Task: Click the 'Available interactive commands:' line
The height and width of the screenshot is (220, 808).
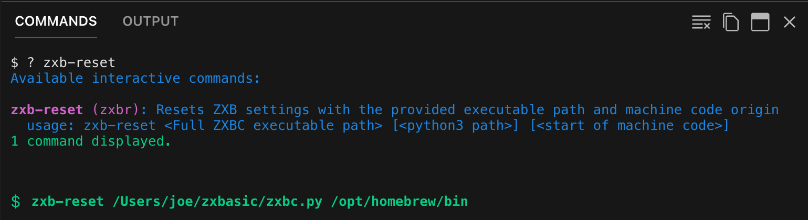Action: (x=136, y=79)
